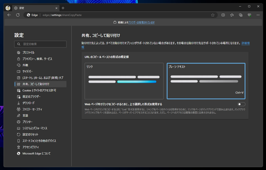
Task: Open [スタート]、[ホーム]、および [新規] タブ settings
Action: tap(40, 78)
